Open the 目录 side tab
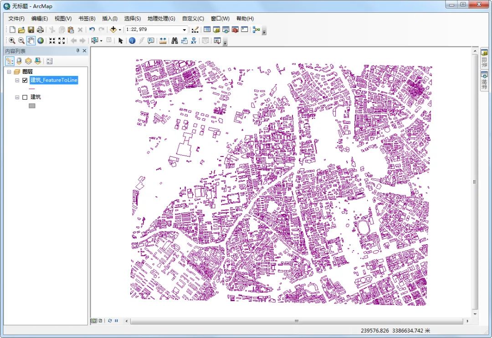Screen dimensions: 492x338 [484, 58]
